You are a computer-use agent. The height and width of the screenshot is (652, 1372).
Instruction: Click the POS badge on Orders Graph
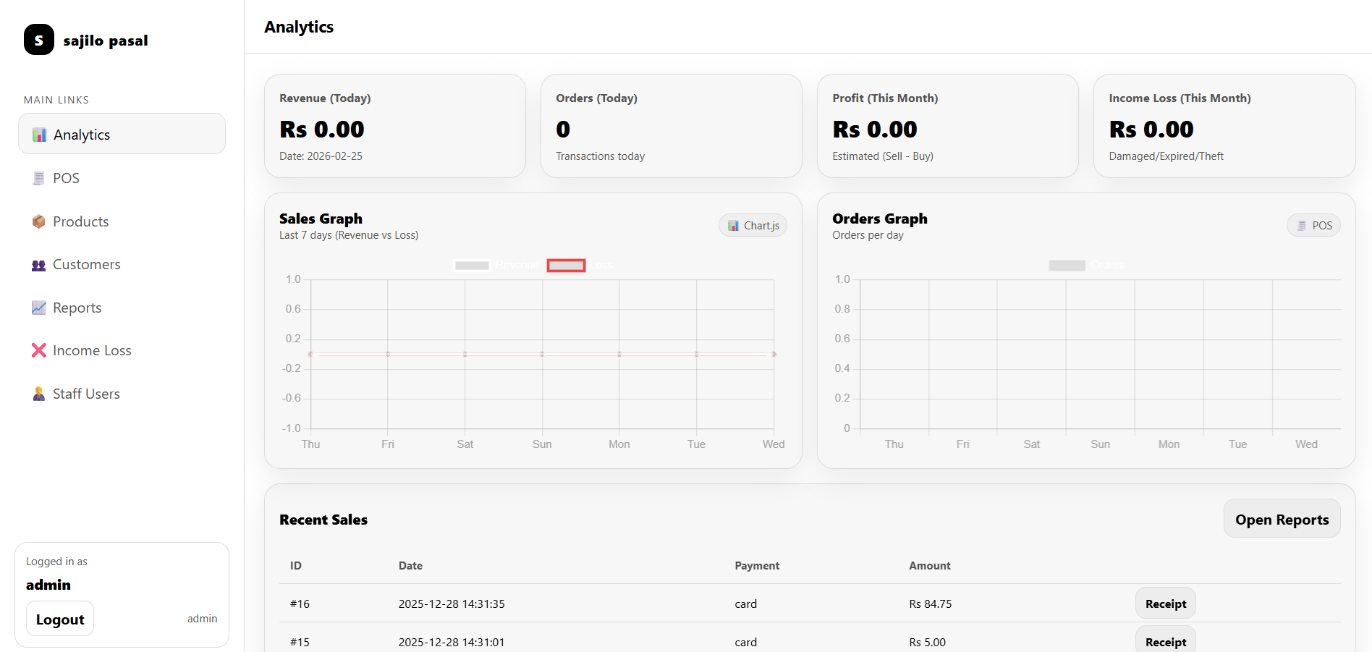(x=1313, y=226)
